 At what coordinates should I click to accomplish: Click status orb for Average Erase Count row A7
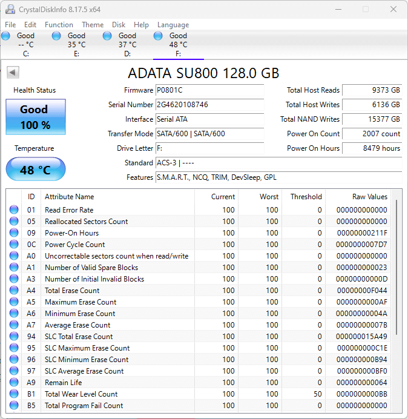[x=14, y=325]
